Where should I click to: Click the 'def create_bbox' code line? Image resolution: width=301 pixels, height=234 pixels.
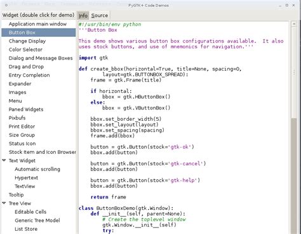pos(160,69)
